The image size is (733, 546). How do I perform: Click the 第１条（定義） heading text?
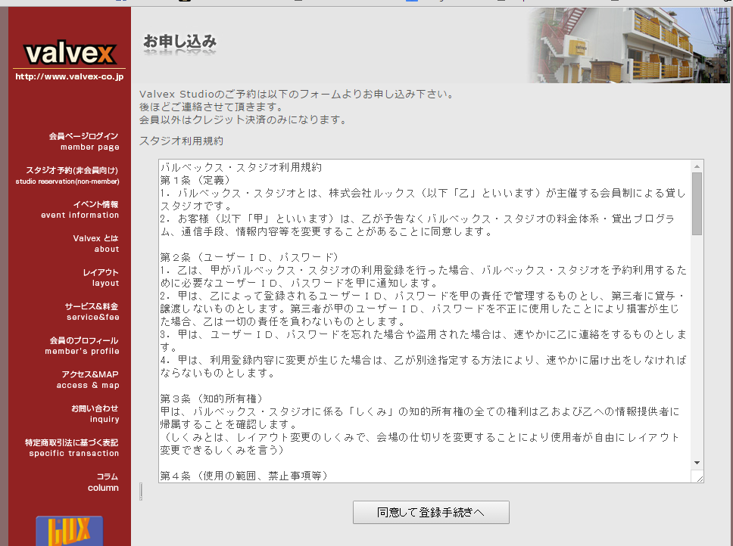195,180
